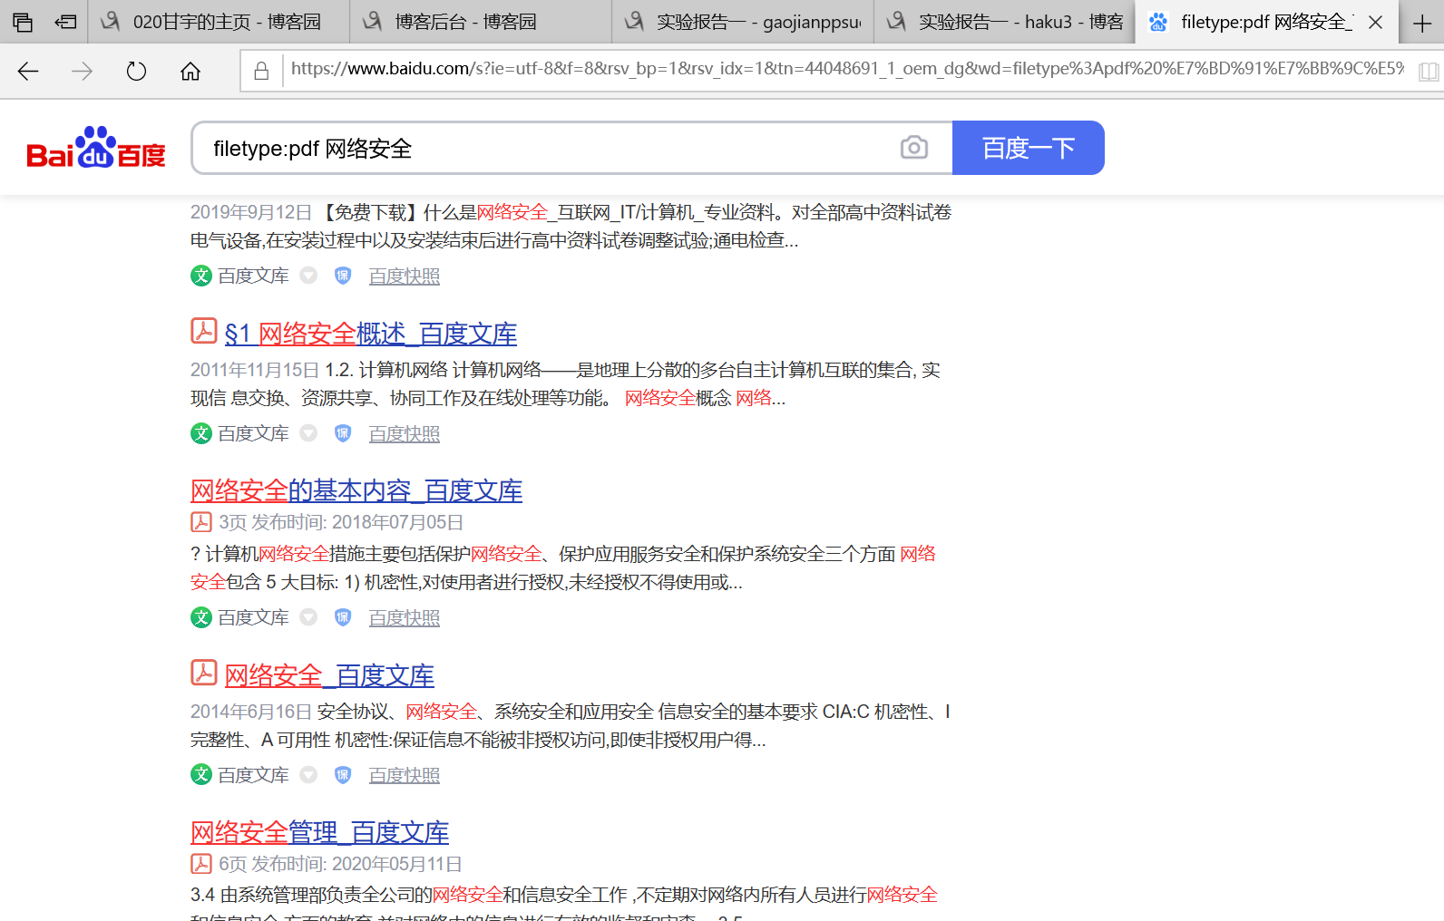Click the PDF icon beside 网络安全_百度文库 title
The height and width of the screenshot is (921, 1444).
pyautogui.click(x=203, y=673)
